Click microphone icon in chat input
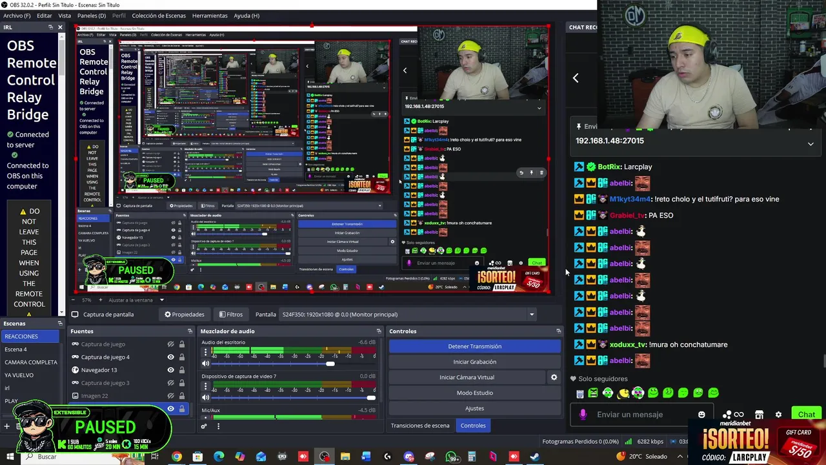Image resolution: width=826 pixels, height=465 pixels. click(583, 415)
